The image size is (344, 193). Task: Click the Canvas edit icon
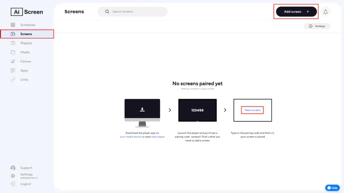point(13,61)
